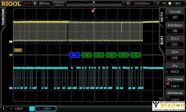Click the orange trigger position marker at top
The width and height of the screenshot is (186, 112).
tap(93, 11)
